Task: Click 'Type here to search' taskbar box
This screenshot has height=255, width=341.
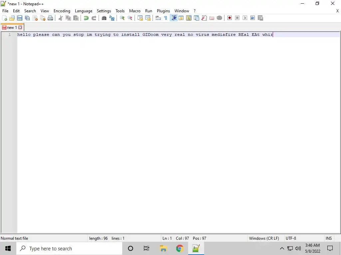Action: click(x=69, y=248)
